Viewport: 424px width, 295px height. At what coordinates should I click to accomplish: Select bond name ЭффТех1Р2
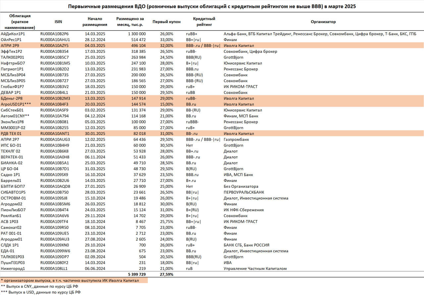tap(12, 51)
